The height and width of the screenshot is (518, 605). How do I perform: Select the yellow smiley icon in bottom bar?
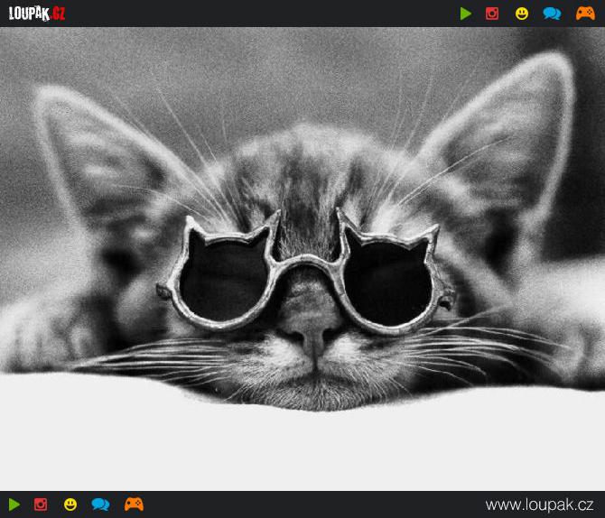tap(70, 504)
